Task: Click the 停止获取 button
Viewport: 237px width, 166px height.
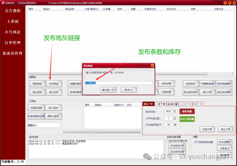Action: click(x=37, y=92)
